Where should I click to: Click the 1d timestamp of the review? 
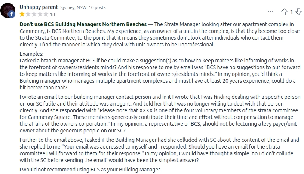click(52, 15)
